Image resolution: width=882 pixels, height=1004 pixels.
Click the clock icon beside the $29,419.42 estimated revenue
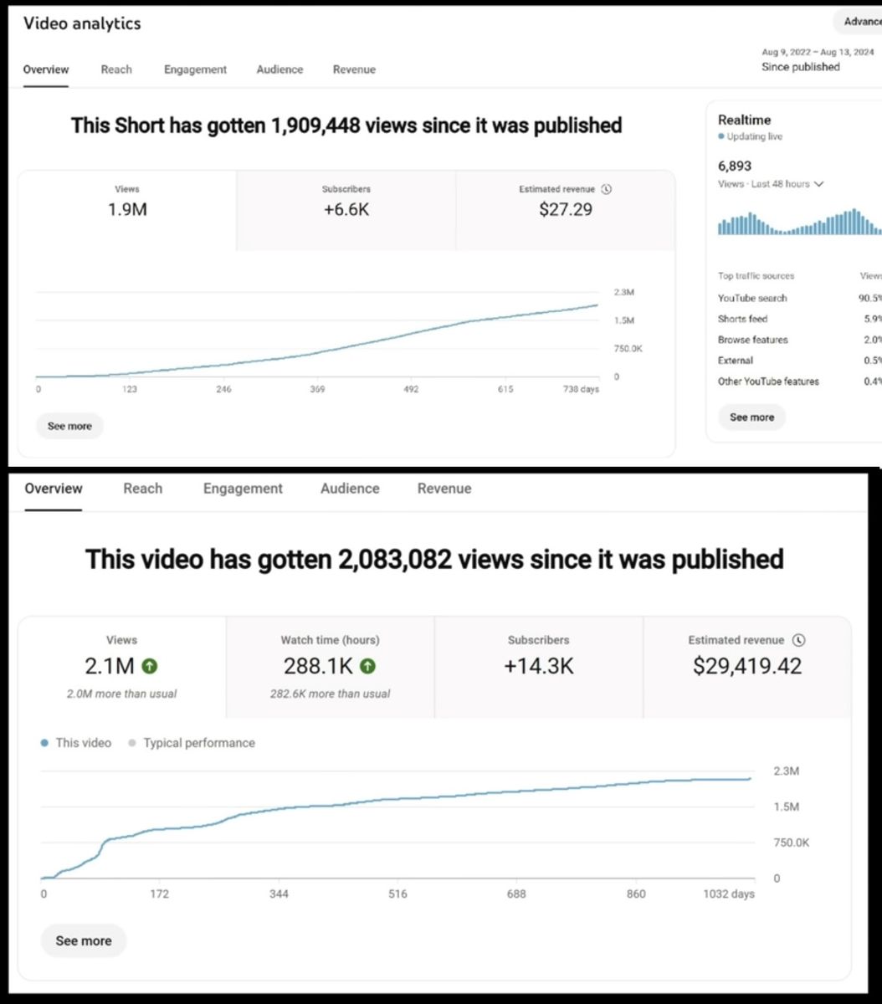coord(799,640)
